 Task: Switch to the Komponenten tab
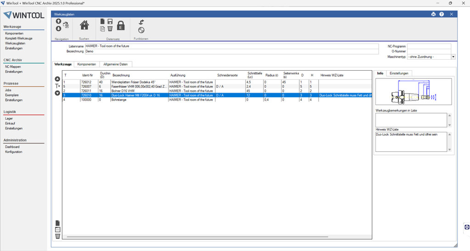click(x=87, y=64)
